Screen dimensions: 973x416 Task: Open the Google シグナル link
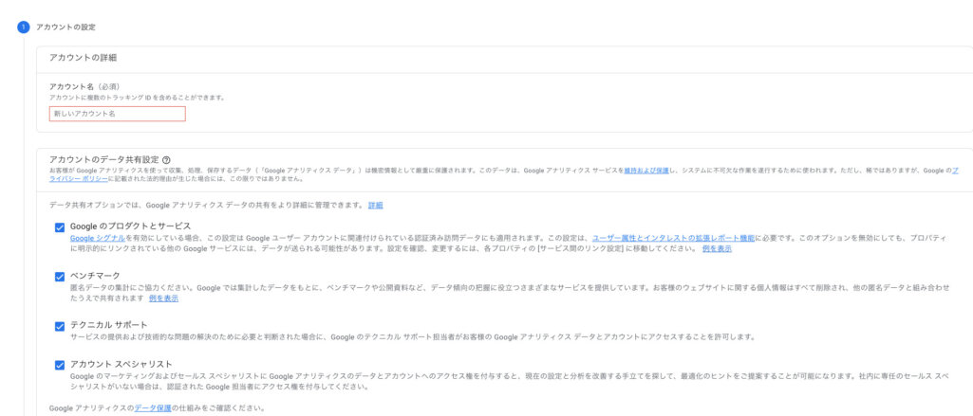(x=98, y=238)
